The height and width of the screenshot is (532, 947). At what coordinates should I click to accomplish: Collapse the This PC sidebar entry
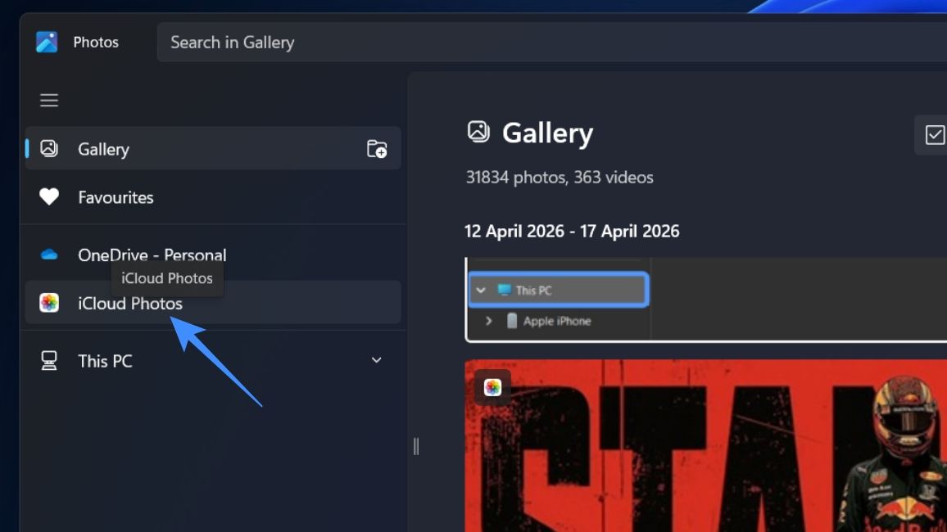[x=376, y=360]
